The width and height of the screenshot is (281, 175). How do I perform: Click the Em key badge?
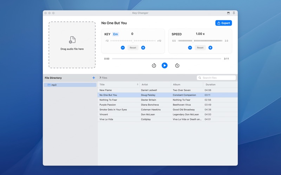(116, 34)
